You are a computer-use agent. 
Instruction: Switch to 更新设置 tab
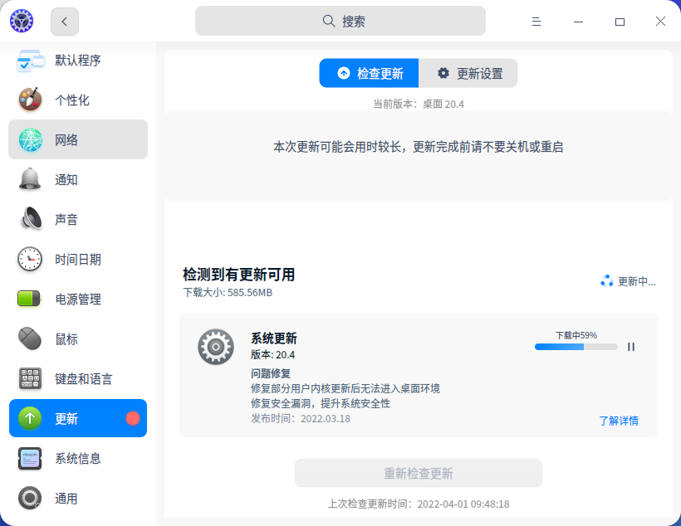468,73
